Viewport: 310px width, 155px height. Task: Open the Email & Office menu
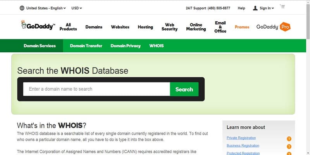coord(220,27)
